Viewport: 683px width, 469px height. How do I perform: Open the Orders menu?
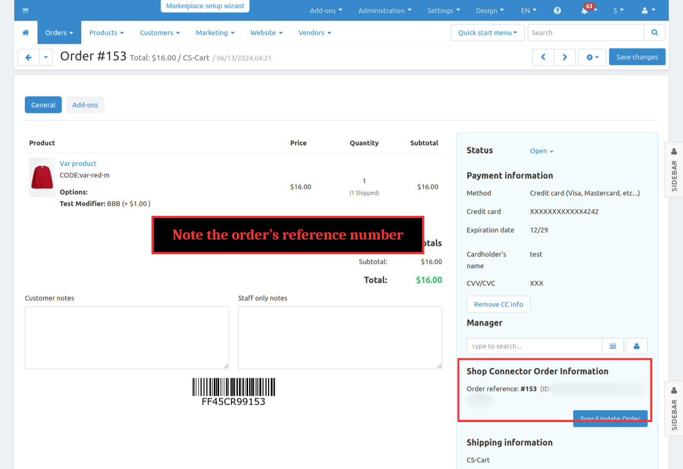pos(60,33)
